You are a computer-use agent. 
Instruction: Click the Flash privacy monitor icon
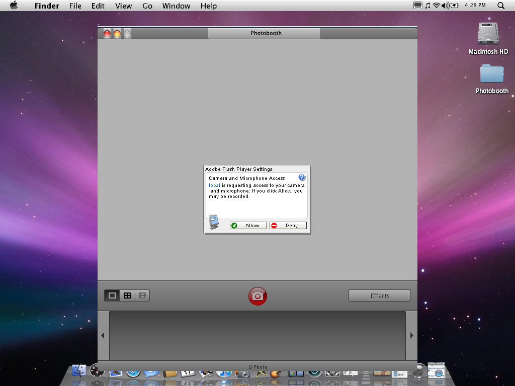[214, 222]
